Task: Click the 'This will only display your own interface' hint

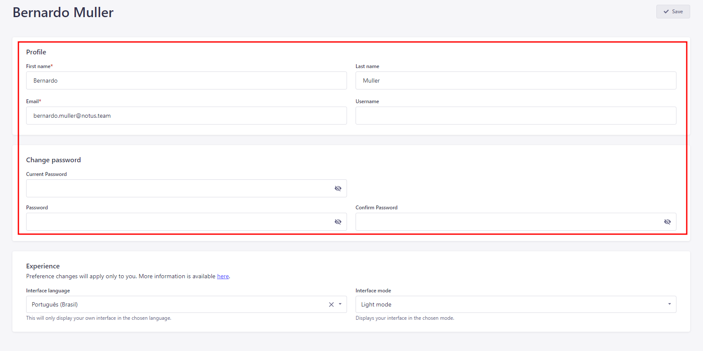Action: coord(98,318)
